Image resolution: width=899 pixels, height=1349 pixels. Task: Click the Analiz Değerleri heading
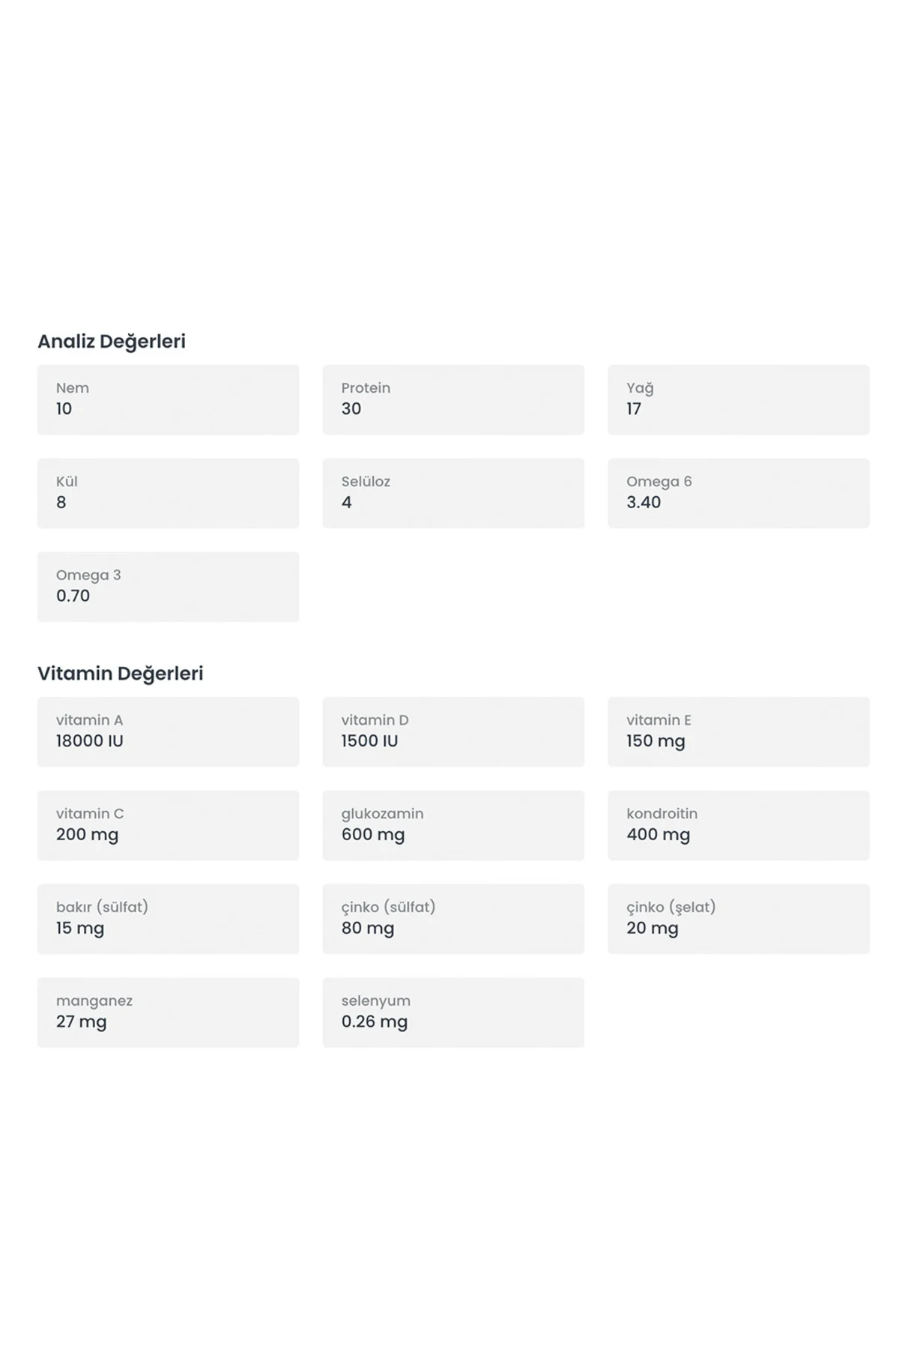click(x=112, y=342)
